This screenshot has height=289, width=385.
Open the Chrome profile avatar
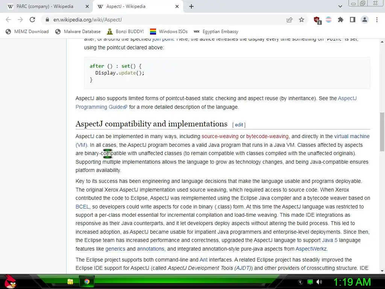pos(365,20)
